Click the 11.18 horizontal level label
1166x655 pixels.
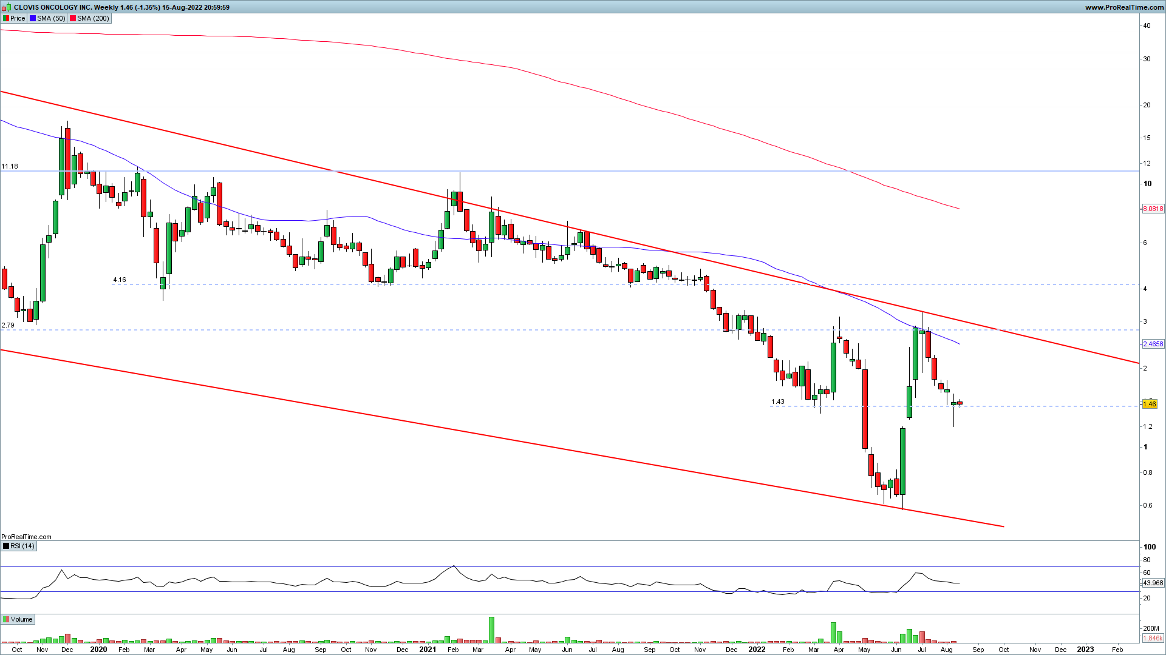(x=10, y=166)
